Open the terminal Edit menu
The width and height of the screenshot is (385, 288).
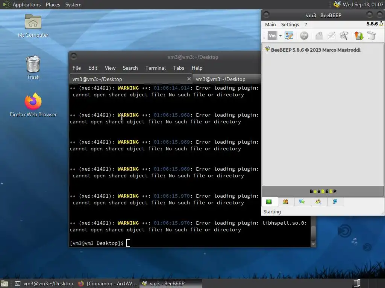92,68
